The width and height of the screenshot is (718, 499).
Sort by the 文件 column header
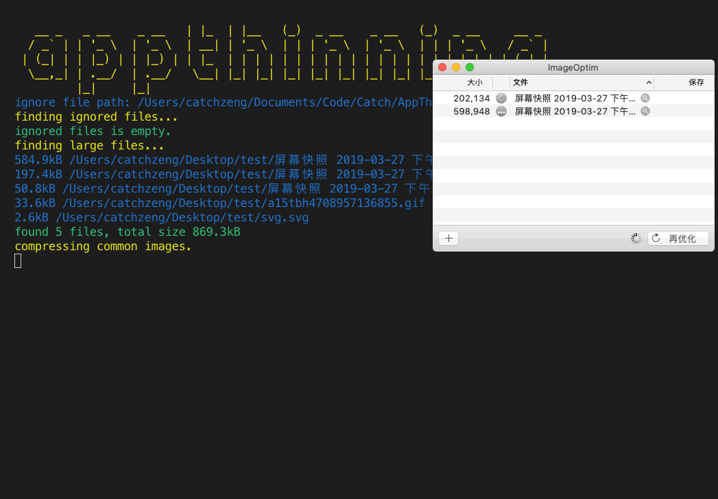click(582, 82)
